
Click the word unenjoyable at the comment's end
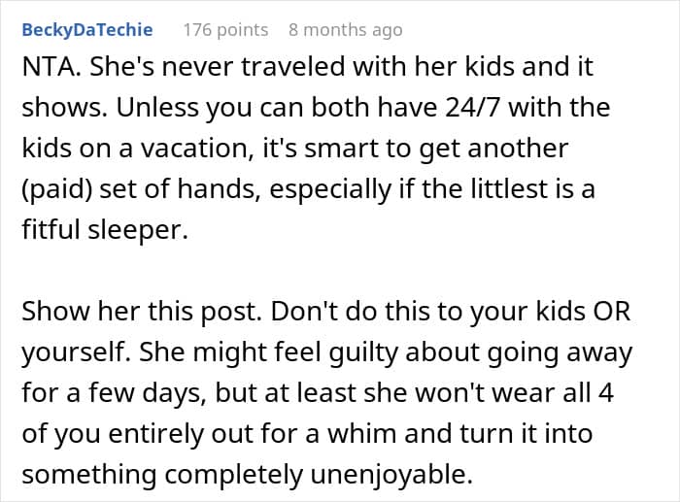[391, 475]
